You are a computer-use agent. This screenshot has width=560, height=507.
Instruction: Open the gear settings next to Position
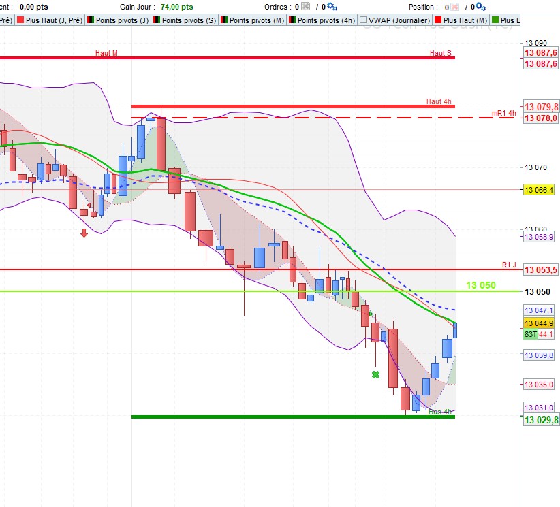tap(481, 6)
